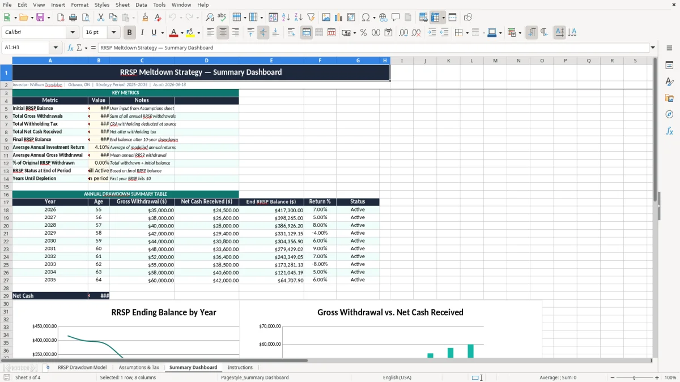Open Borders dropdown arrow
Viewport: 680px width, 382px height.
pyautogui.click(x=466, y=33)
